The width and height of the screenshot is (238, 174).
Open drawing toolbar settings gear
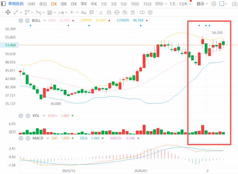[150, 12]
